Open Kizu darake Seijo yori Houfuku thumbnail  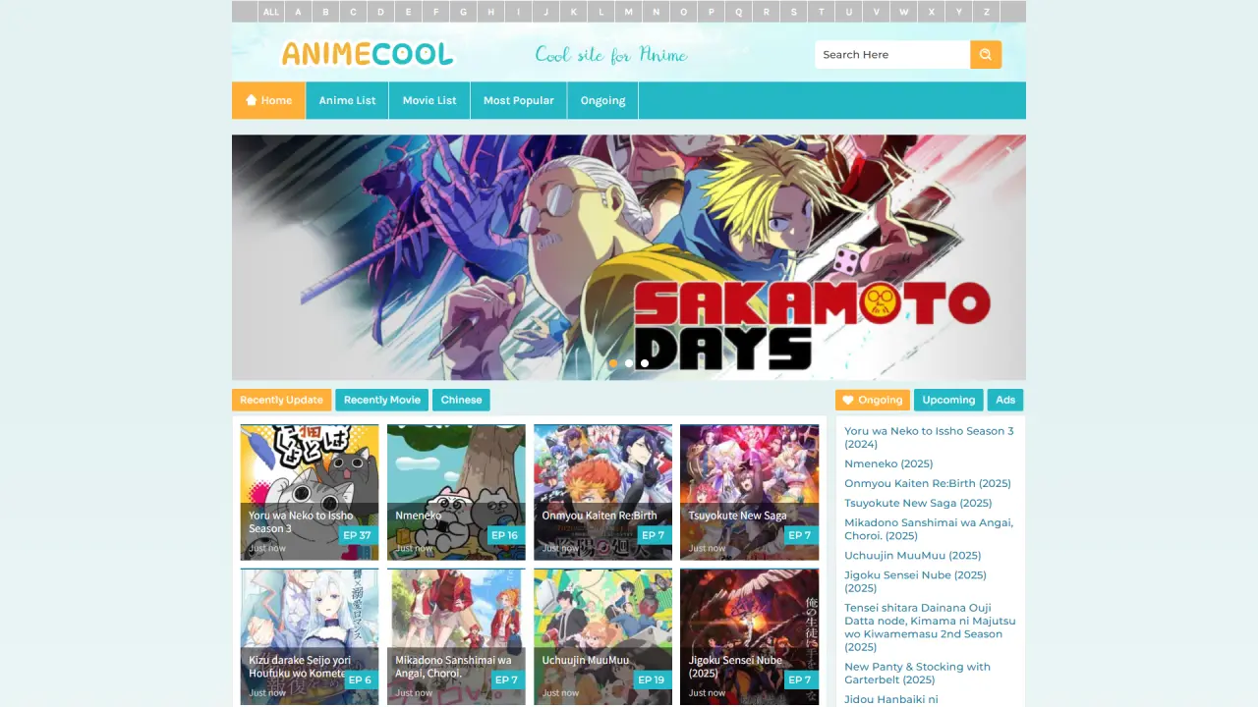coord(310,636)
